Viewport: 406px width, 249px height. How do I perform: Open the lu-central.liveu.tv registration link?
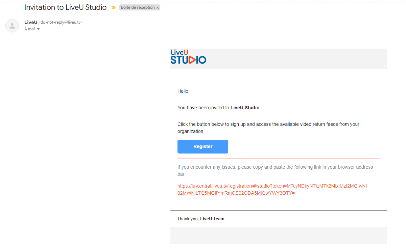pyautogui.click(x=272, y=190)
